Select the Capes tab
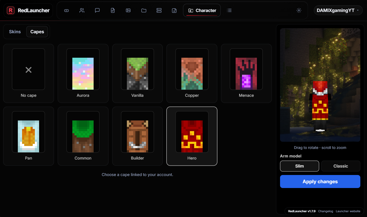The image size is (367, 217). coord(37,32)
